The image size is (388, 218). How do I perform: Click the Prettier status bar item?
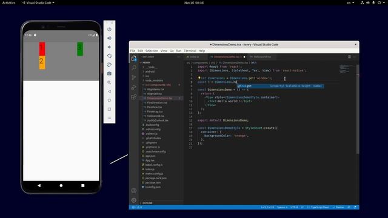[338, 207]
